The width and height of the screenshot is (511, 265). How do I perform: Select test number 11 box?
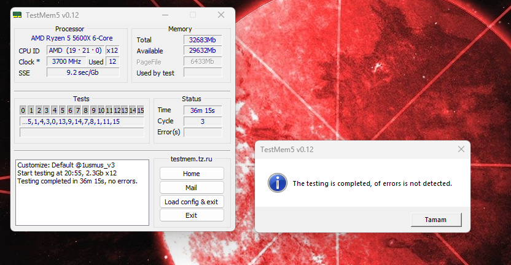coord(109,110)
